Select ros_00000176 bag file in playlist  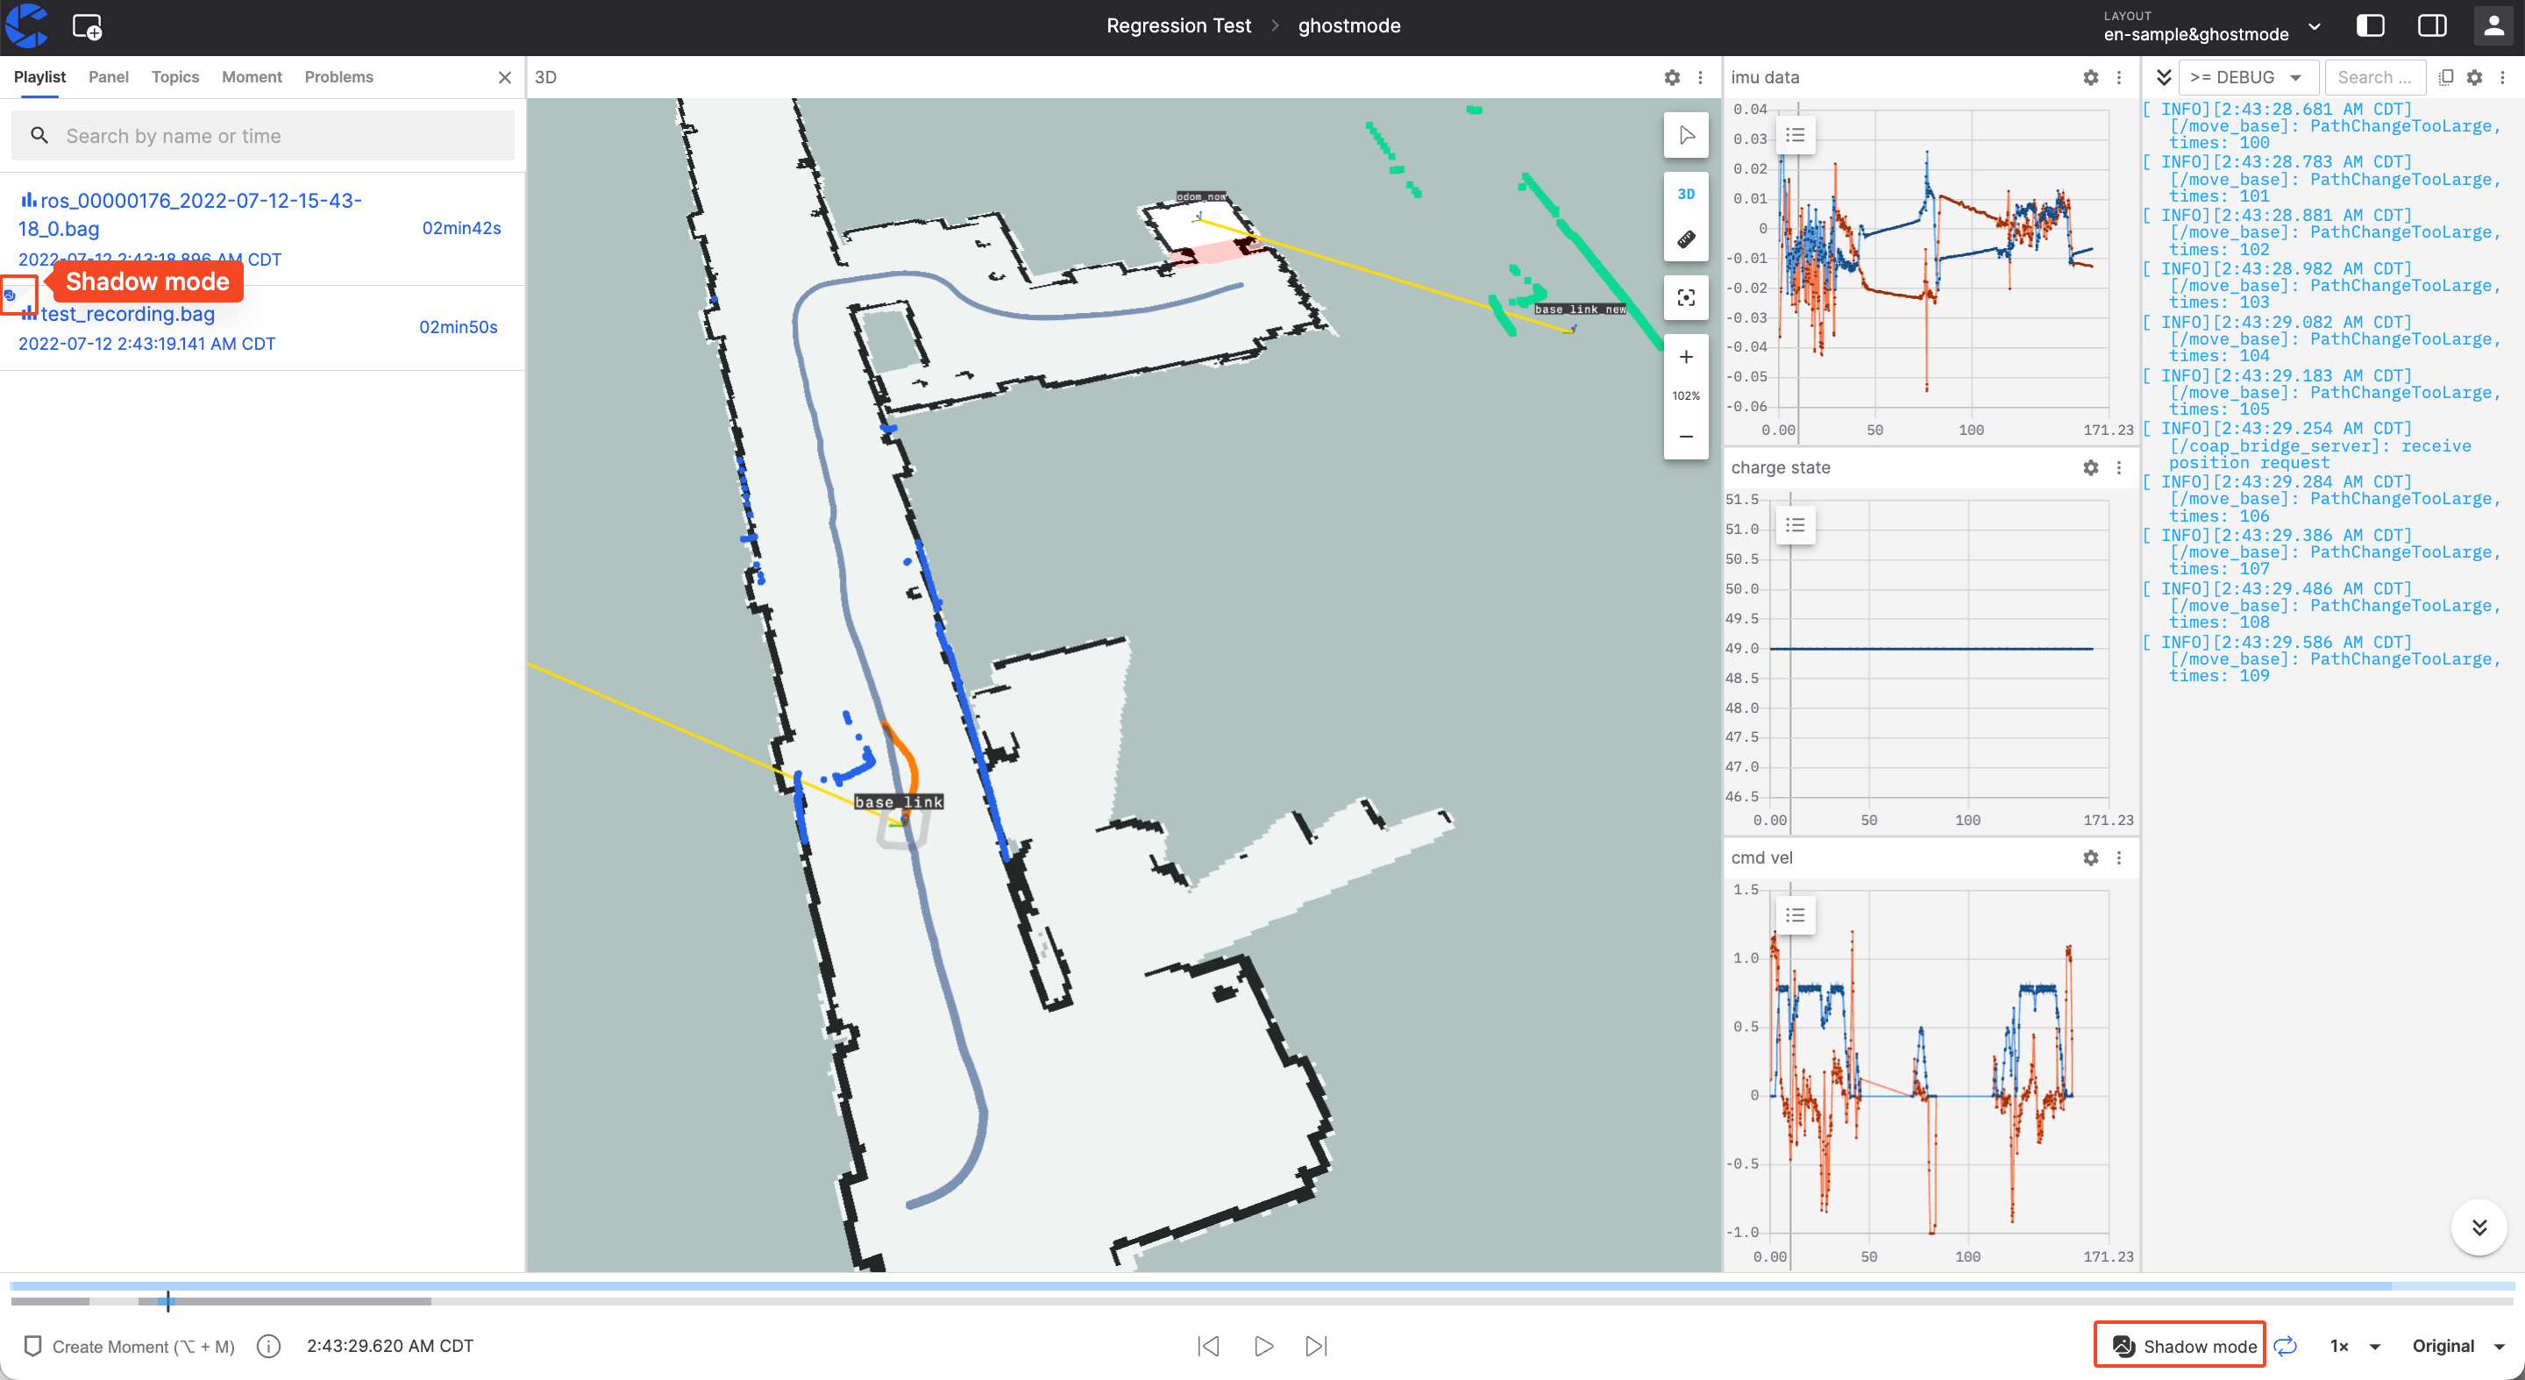point(263,230)
